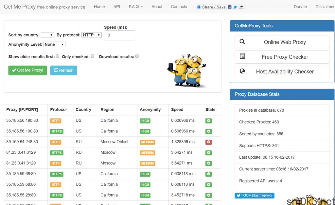The height and width of the screenshot is (205, 335).
Task: Click the share arrow icon in navbar
Action: point(241,7)
